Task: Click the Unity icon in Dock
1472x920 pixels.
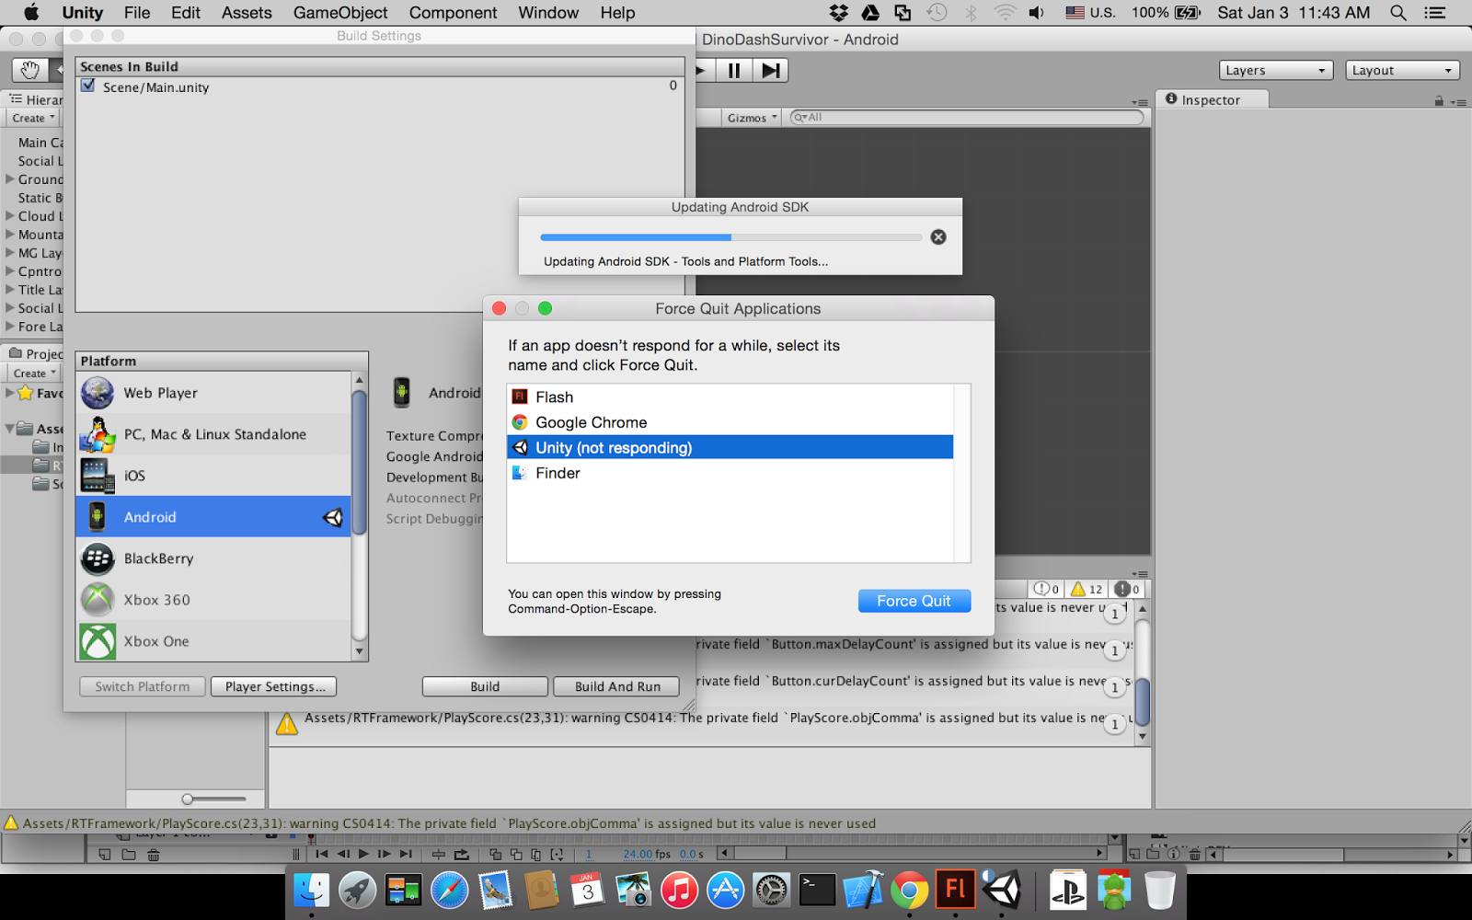Action: (1001, 890)
